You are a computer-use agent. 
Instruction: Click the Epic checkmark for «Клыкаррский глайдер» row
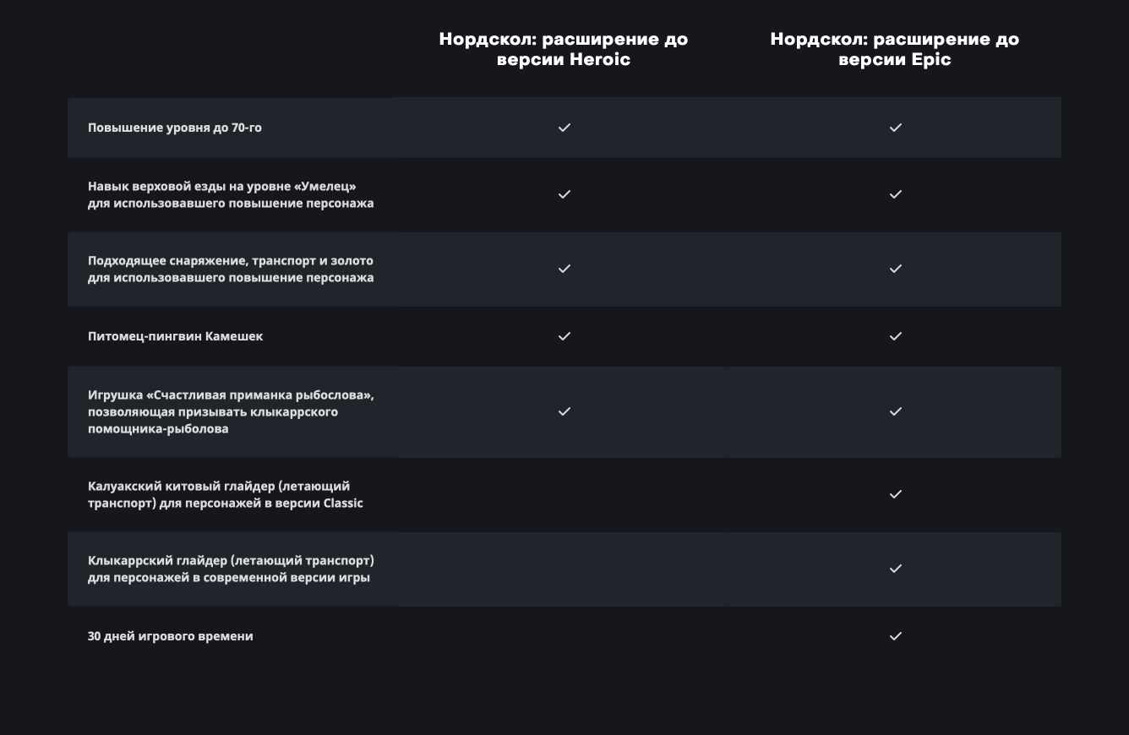895,569
